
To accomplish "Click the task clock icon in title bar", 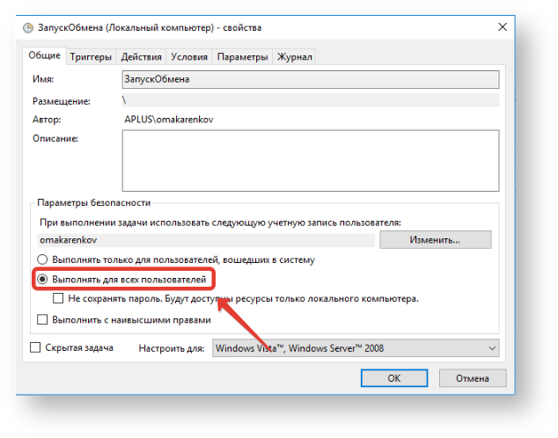I will (27, 29).
